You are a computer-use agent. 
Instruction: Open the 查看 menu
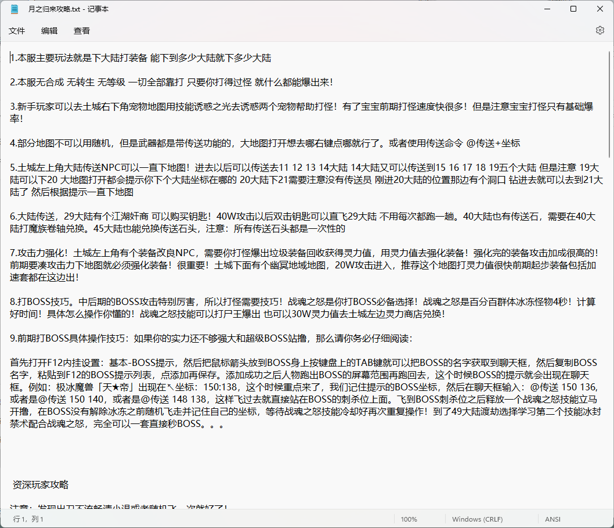click(x=81, y=31)
